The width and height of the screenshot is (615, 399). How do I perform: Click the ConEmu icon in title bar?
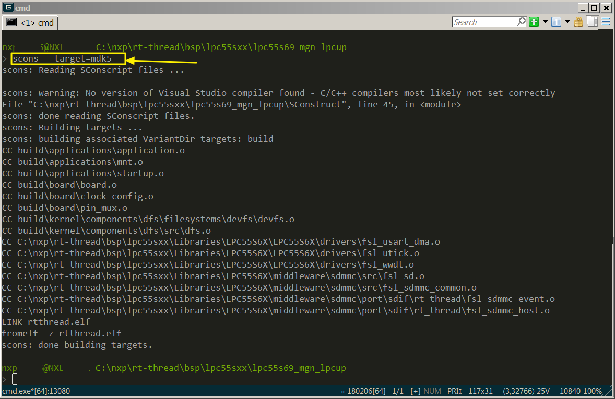point(8,8)
